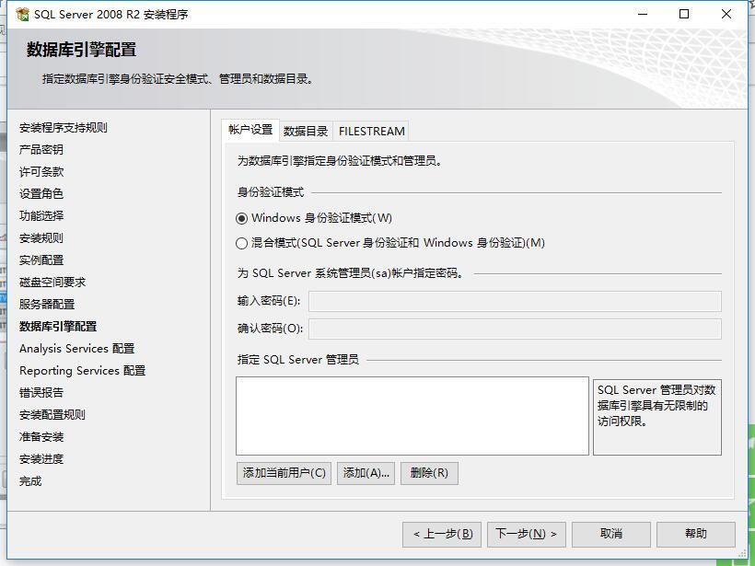Viewport: 755px width, 566px height.
Task: Click the SQL Server administrators list box
Action: (x=412, y=416)
